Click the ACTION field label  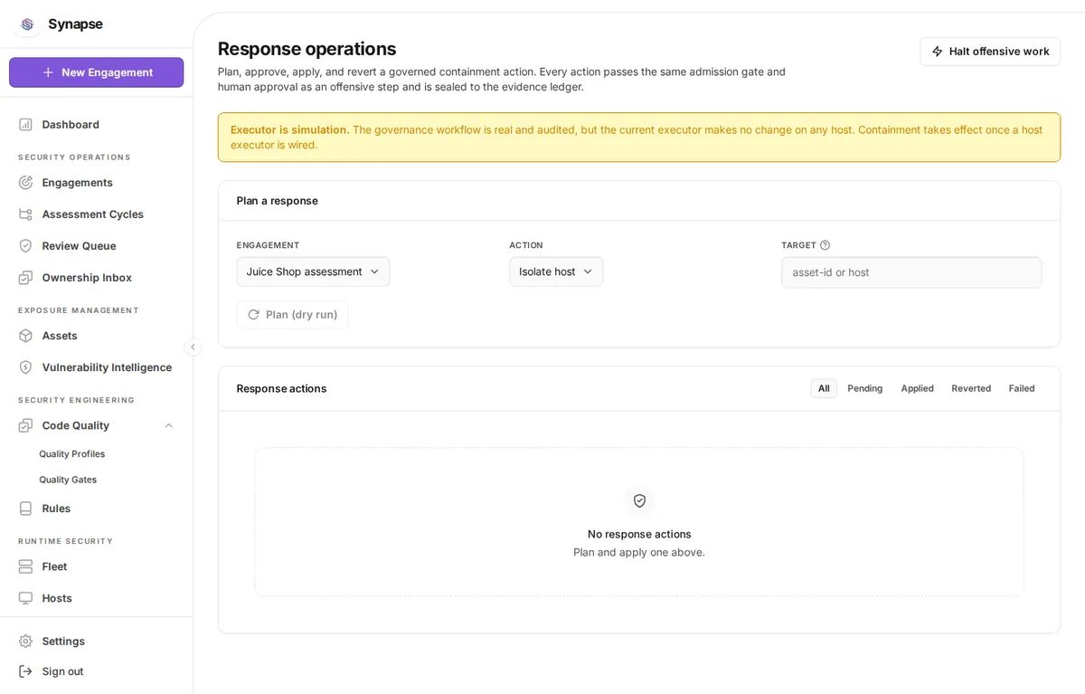(x=526, y=245)
